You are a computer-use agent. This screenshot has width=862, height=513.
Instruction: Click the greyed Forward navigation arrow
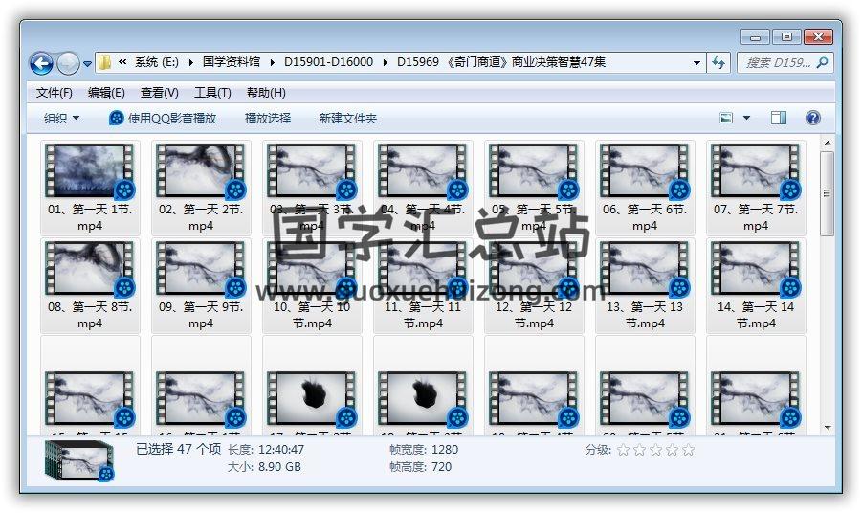[68, 63]
